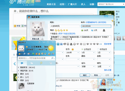The image size is (125, 91).
Task: Click the search magnifier in QQ2011 search box
Action: tap(52, 58)
